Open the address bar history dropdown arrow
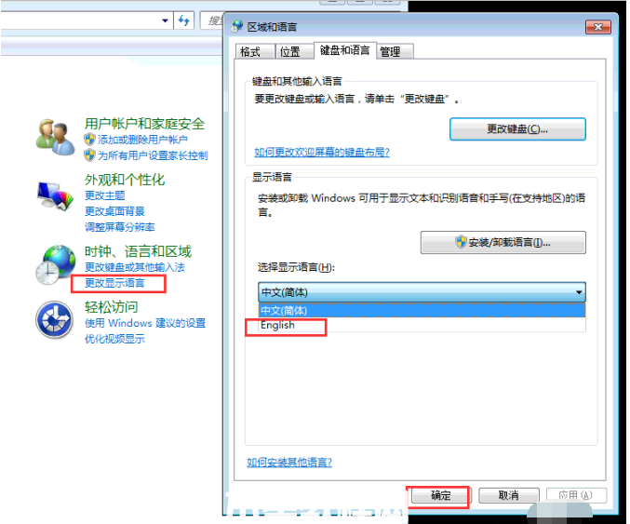 click(165, 20)
